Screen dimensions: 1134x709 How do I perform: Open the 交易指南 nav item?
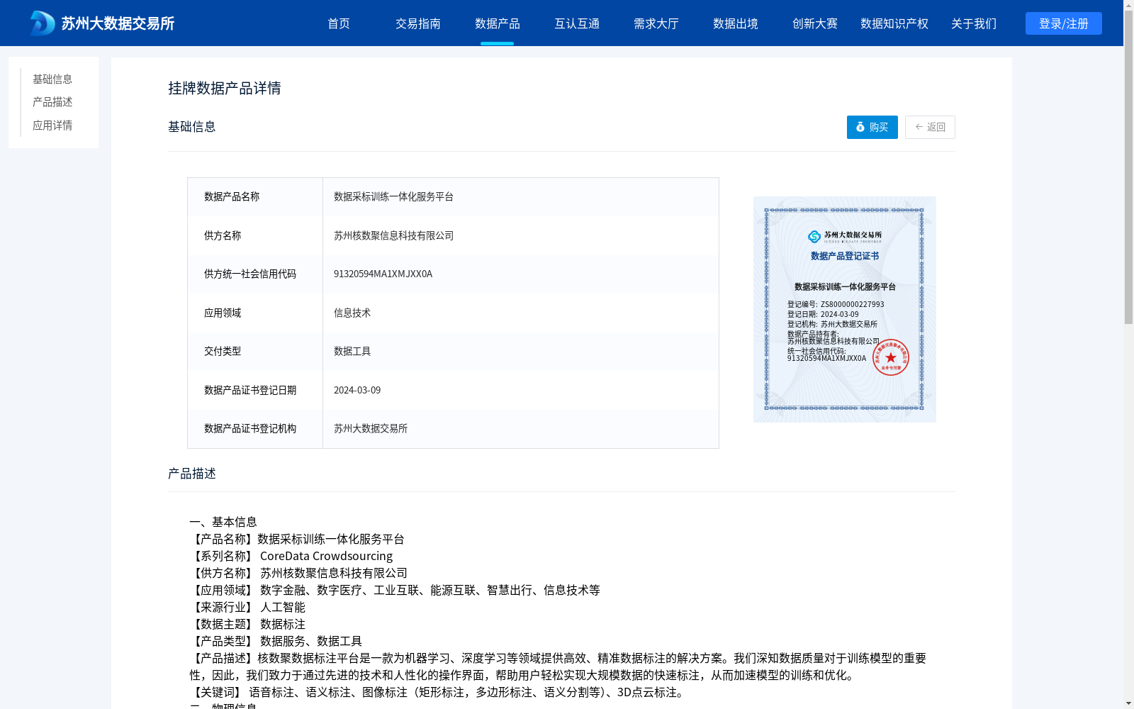[418, 23]
